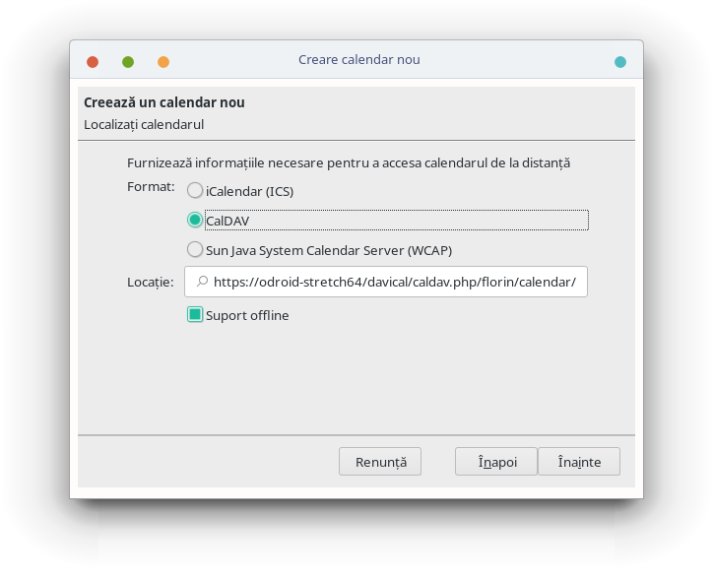Click the "iCalendar (ICS)" label text
The width and height of the screenshot is (713, 578).
point(249,191)
